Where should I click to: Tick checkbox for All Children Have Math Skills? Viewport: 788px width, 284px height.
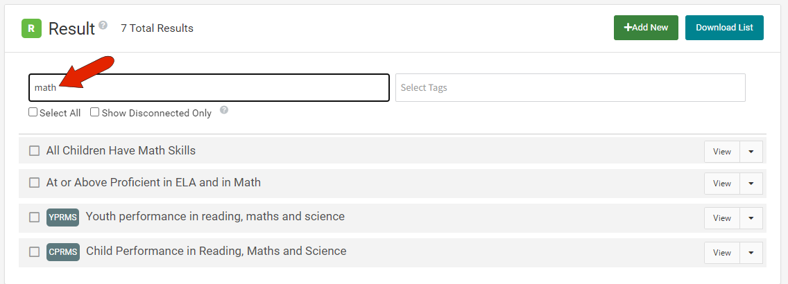[34, 150]
